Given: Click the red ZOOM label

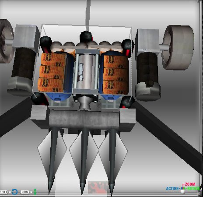Looking at the screenshot, I should tap(190, 184).
